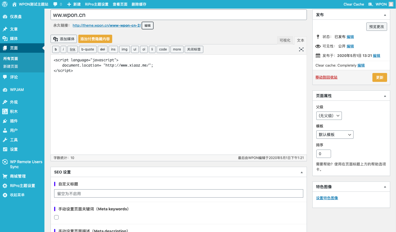
Task: Open the home icon for WPON测试主题站
Action: [14, 4]
